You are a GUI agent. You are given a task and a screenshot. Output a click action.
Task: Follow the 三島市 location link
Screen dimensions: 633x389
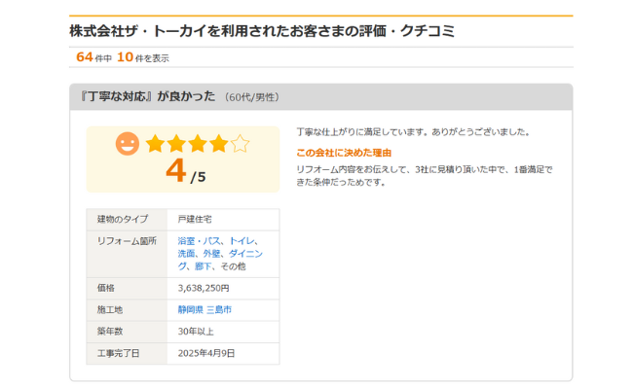(219, 309)
